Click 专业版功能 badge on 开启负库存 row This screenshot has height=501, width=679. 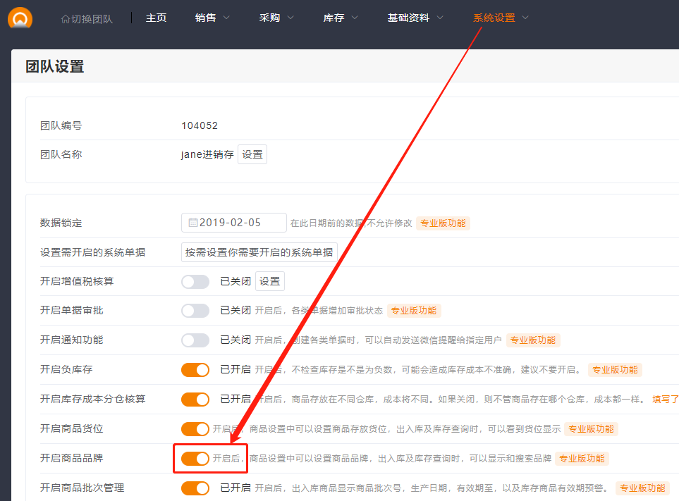point(615,370)
